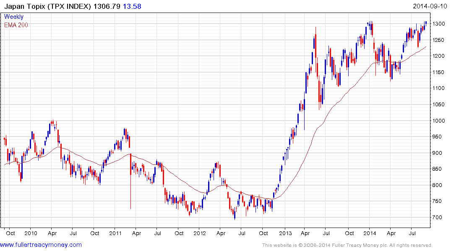This screenshot has height=251, width=451.
Task: Click the 900 price axis label
Action: coord(437,153)
